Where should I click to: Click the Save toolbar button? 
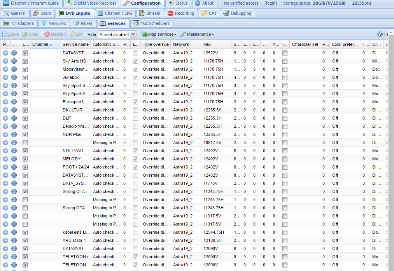(x=11, y=34)
